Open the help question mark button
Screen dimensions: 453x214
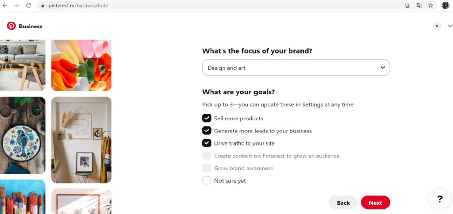click(x=440, y=199)
